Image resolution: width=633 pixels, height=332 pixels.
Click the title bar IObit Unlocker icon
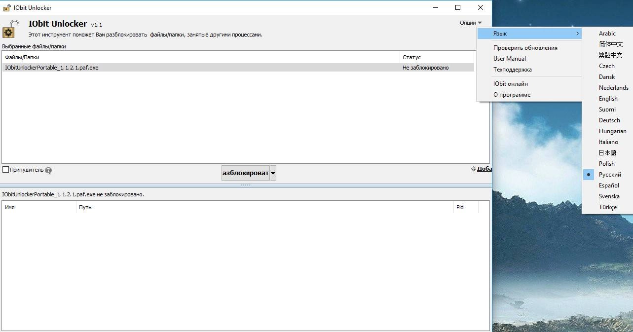[x=7, y=8]
